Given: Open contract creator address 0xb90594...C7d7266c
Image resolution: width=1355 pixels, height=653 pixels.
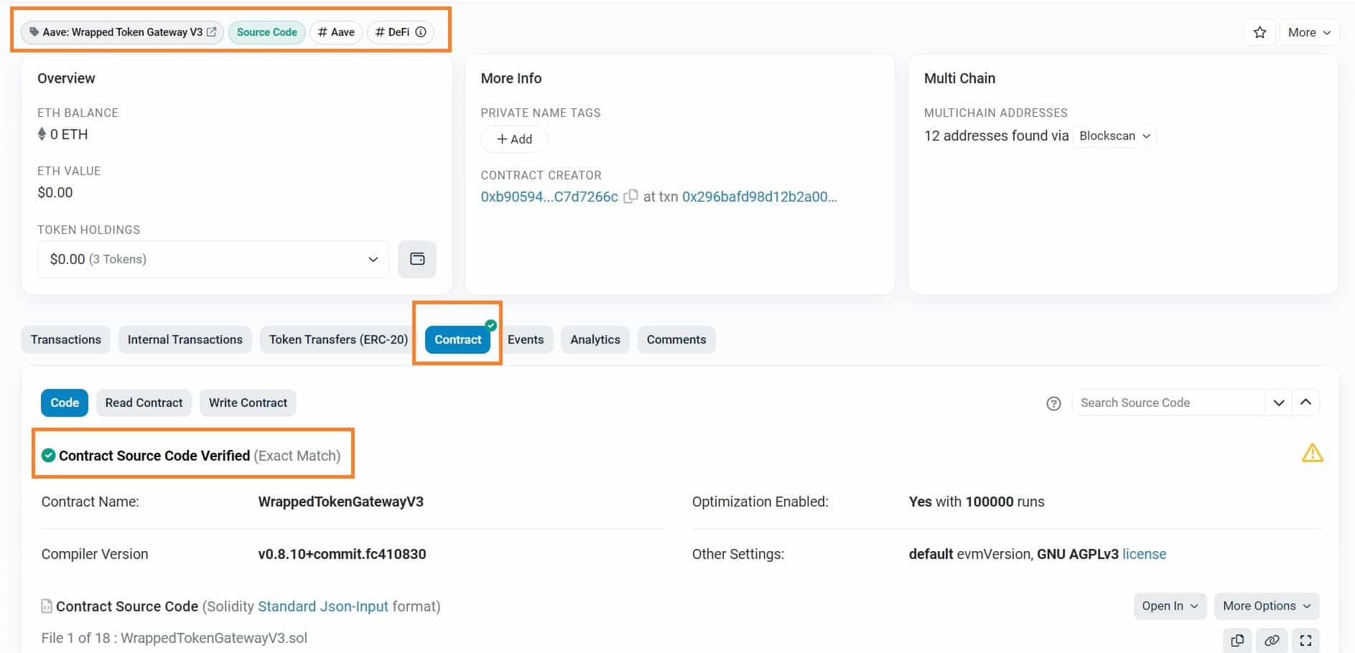Looking at the screenshot, I should coord(549,197).
